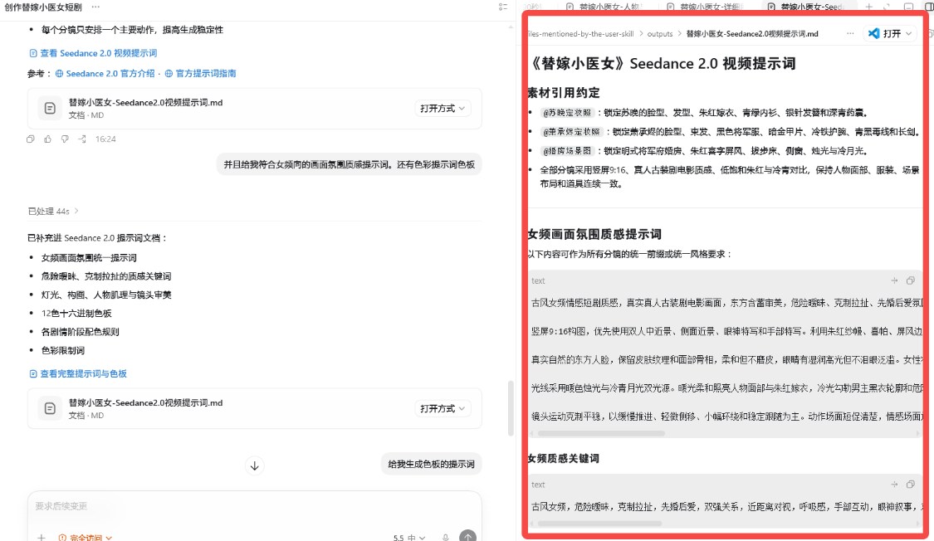Click the user message about 女频向的画面氛围质感提示词

pyautogui.click(x=349, y=165)
